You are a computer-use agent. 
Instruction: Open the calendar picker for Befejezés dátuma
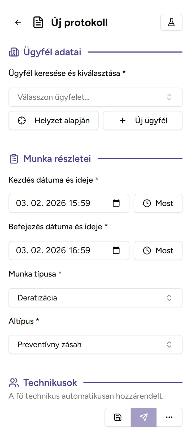(x=116, y=250)
